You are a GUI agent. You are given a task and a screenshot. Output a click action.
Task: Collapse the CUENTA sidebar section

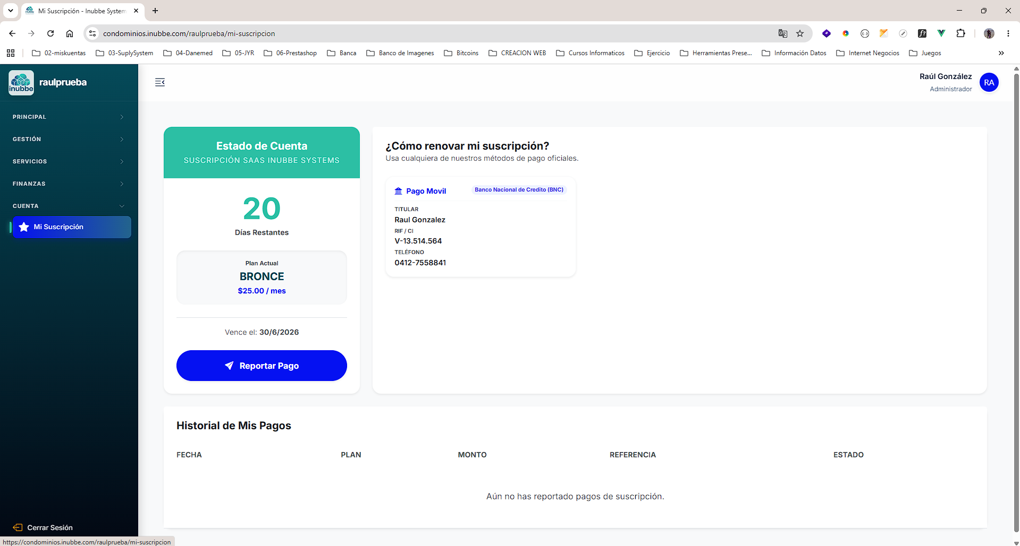69,206
